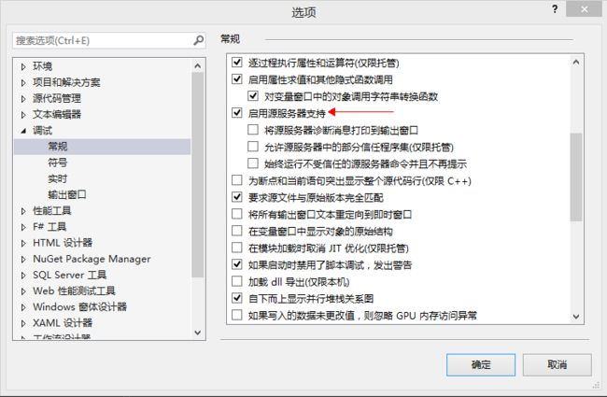Select the 符号 item under 调试
The width and height of the screenshot is (607, 397).
(x=57, y=163)
